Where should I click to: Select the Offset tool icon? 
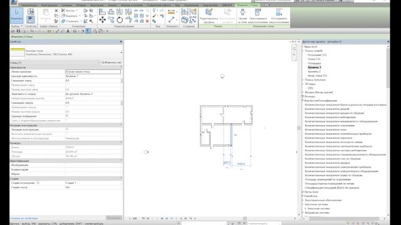[111, 12]
